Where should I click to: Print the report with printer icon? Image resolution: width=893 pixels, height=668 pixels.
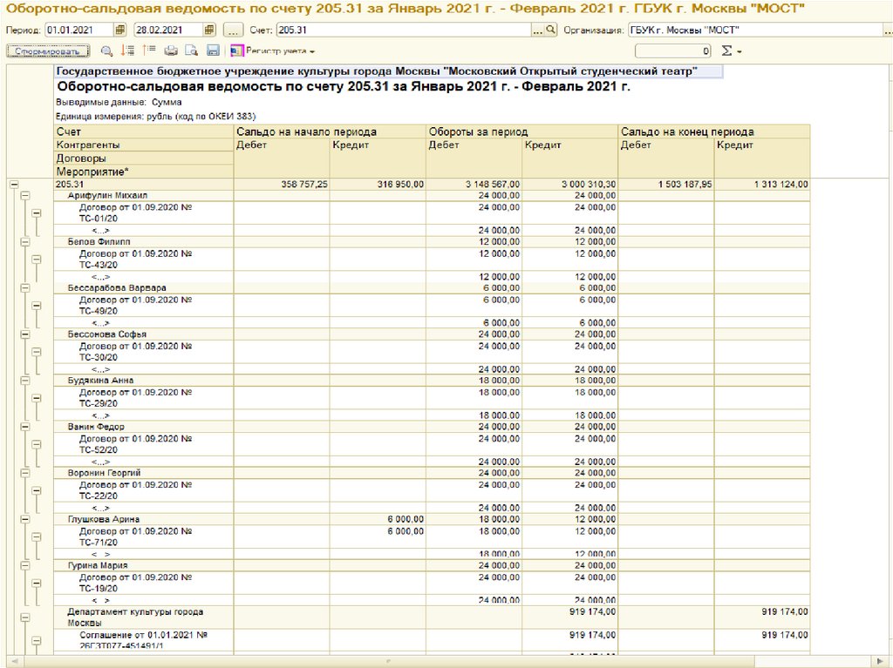[172, 52]
